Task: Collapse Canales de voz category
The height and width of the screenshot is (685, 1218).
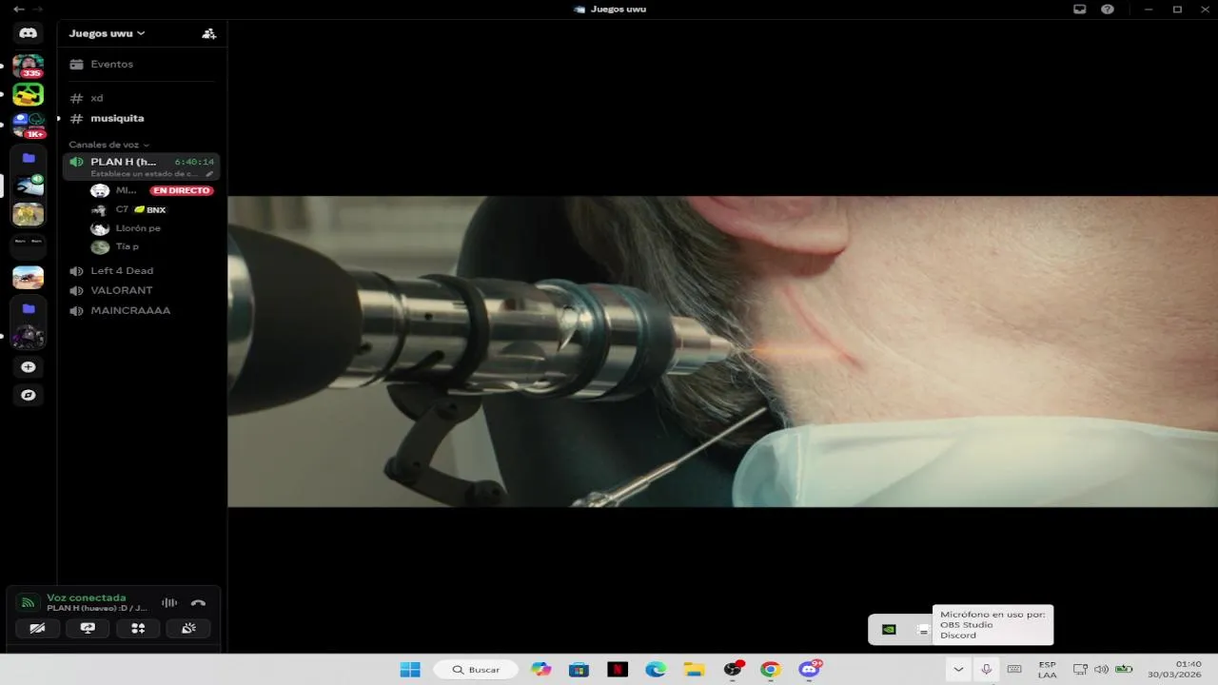Action: [108, 145]
